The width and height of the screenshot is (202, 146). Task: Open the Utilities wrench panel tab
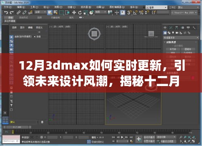194,28
